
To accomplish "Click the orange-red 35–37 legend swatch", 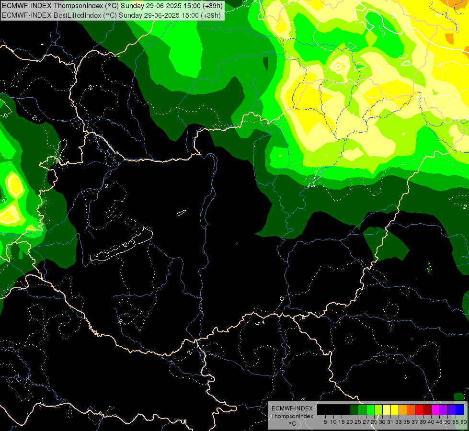I will [411, 409].
